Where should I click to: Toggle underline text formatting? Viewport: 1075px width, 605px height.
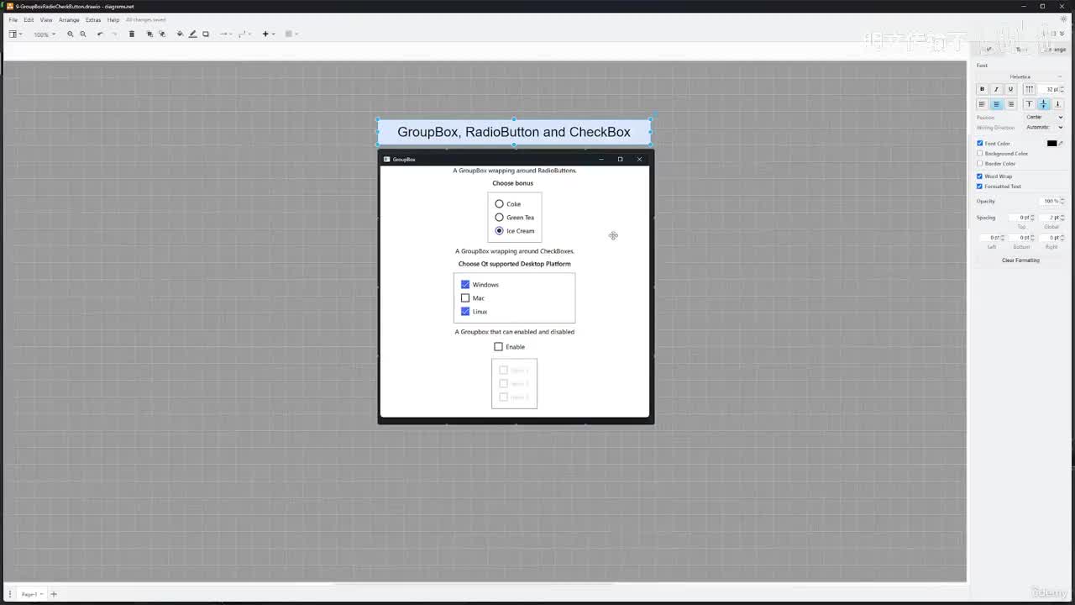point(1010,89)
